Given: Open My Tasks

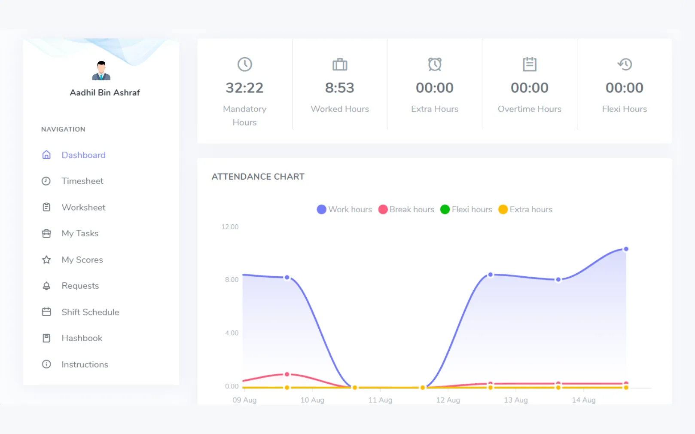Looking at the screenshot, I should (x=80, y=233).
